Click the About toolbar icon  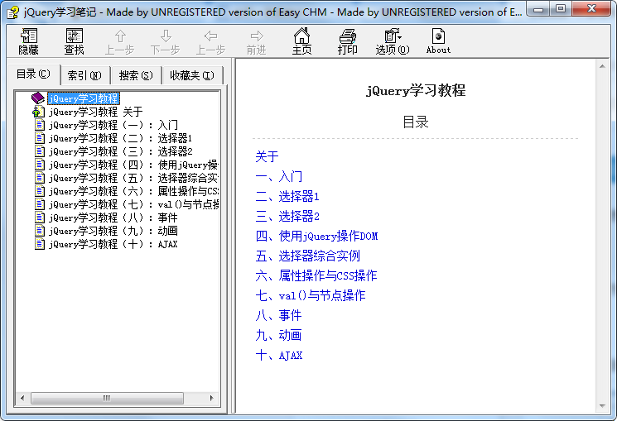(438, 41)
